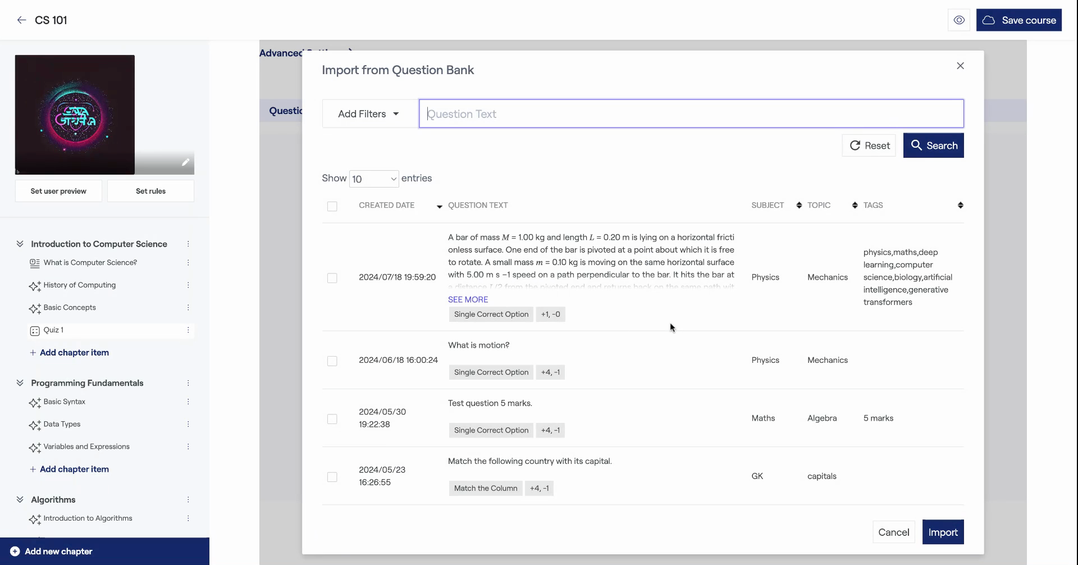Image resolution: width=1078 pixels, height=565 pixels.
Task: Click into the Question Text search field
Action: click(x=691, y=114)
